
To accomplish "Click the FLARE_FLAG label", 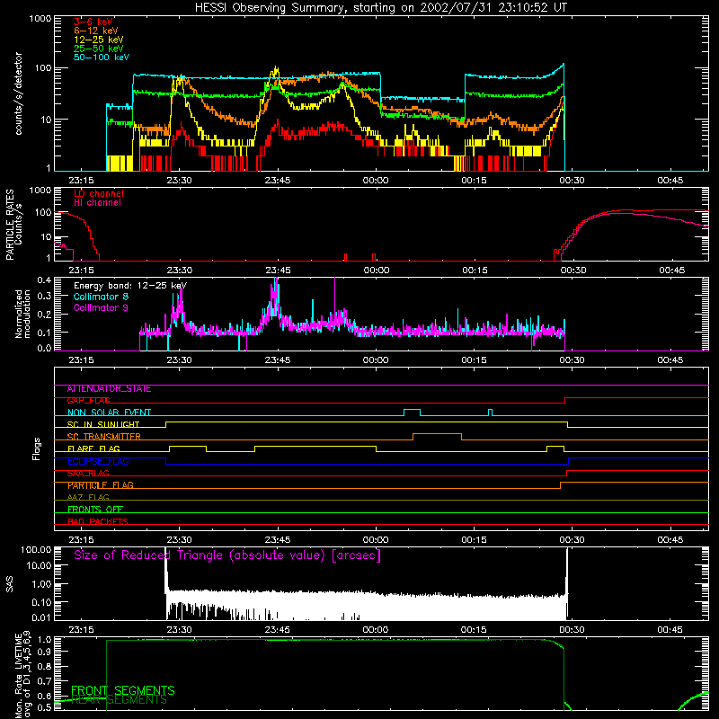I will click(93, 448).
